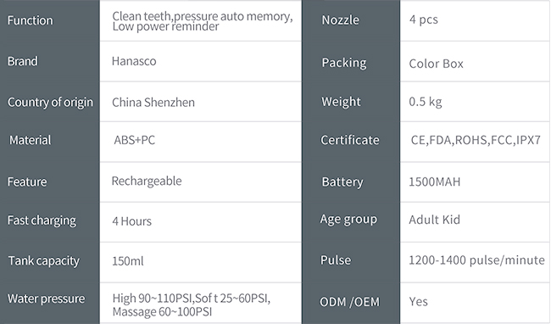
Task: Click the Rechargeable feature value
Action: click(147, 181)
